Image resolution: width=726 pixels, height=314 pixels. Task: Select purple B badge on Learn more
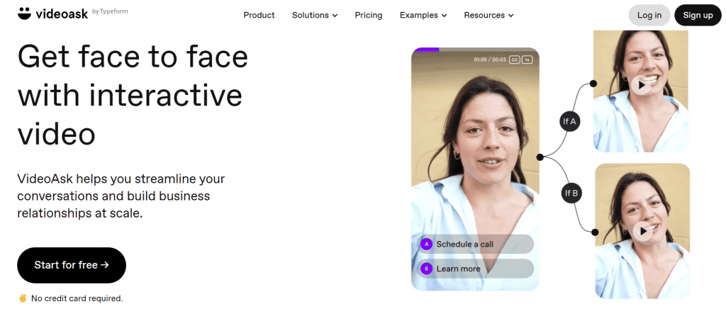(426, 269)
